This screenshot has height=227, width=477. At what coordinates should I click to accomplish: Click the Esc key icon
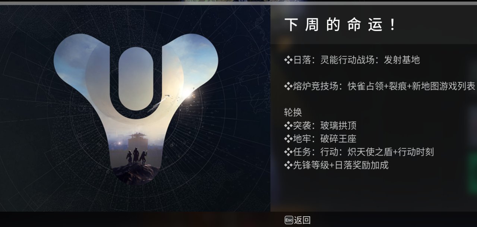coord(289,220)
